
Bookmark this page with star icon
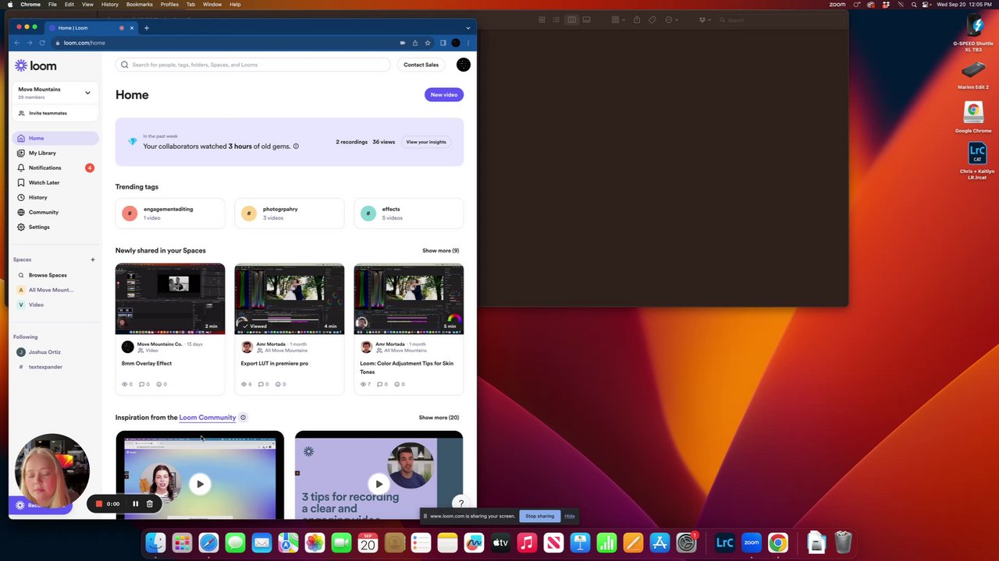point(428,43)
